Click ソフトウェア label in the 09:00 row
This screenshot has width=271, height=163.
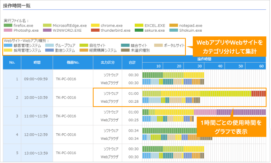111,75
